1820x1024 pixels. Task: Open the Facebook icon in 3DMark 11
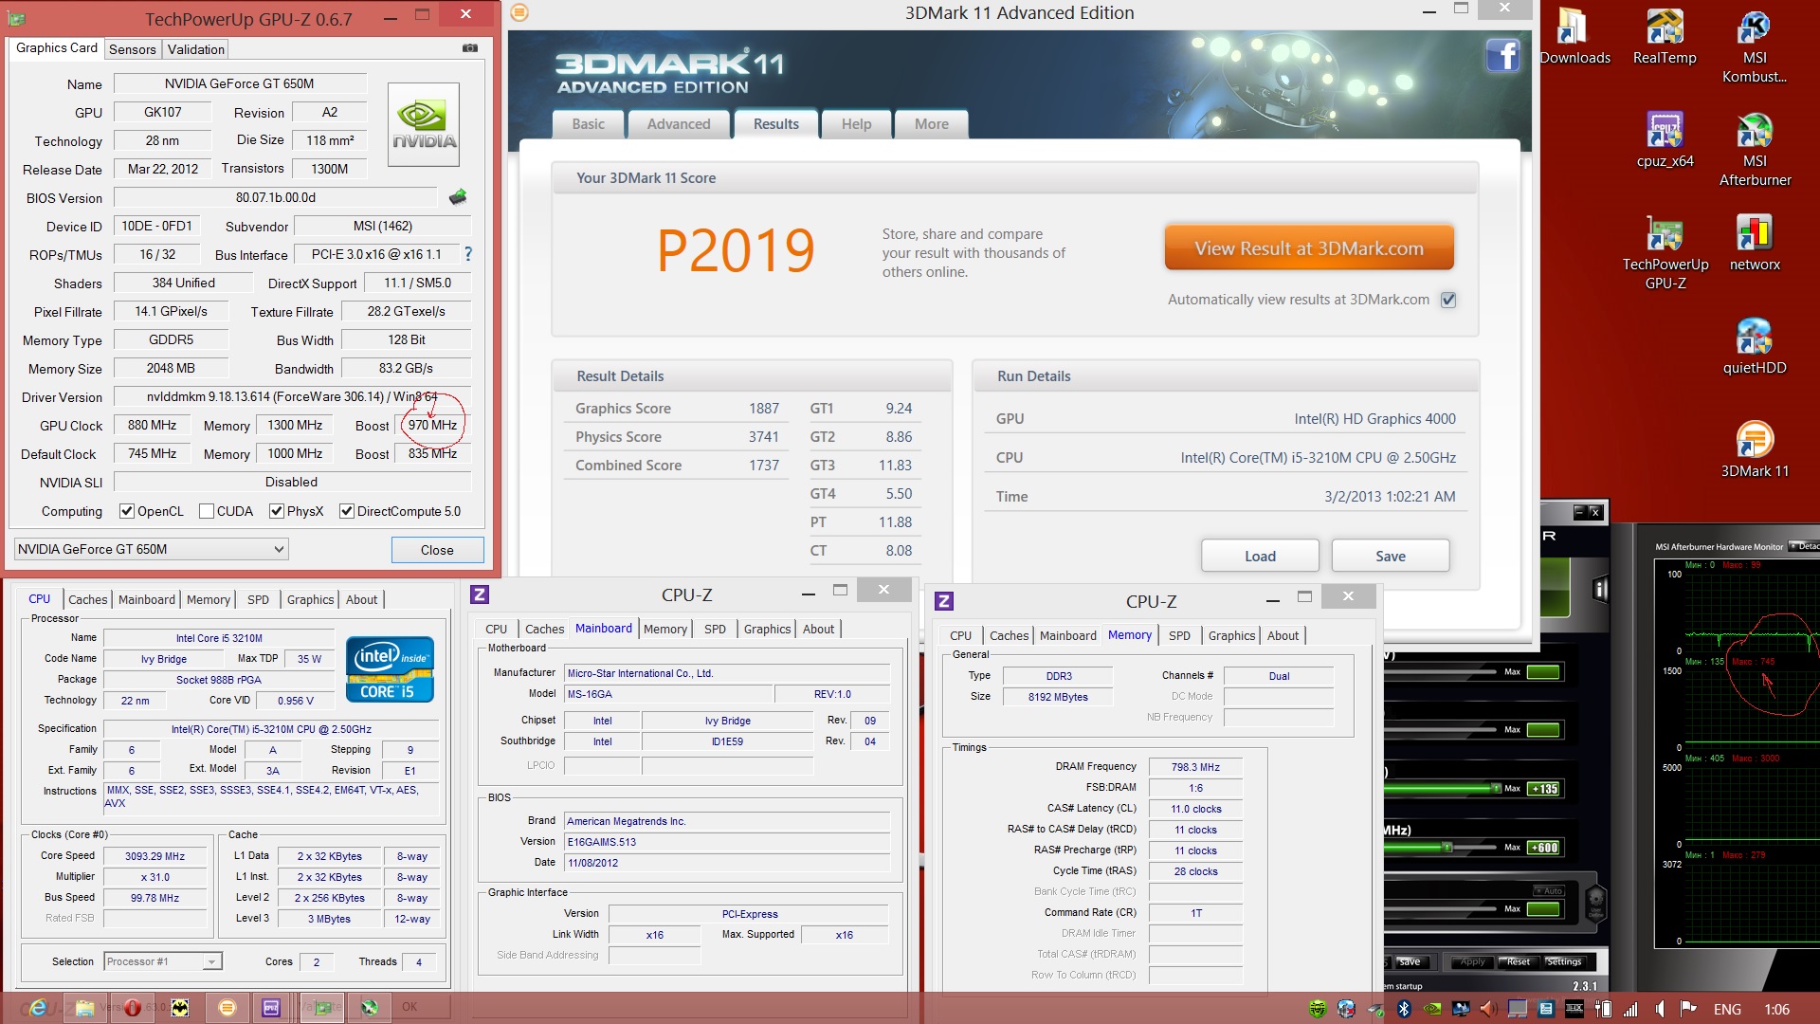point(1502,56)
